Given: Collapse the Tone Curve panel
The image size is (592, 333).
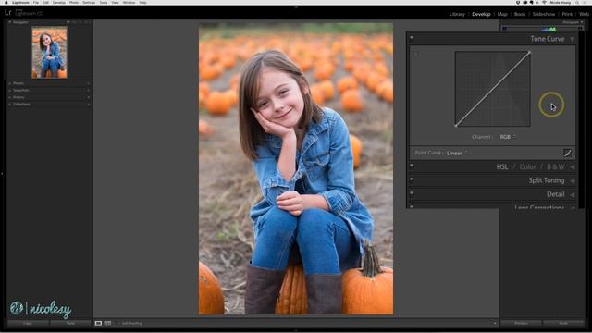Looking at the screenshot, I should [573, 39].
